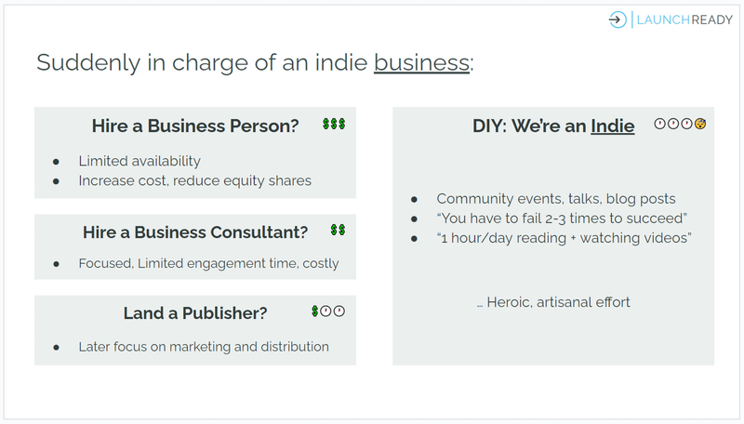
Task: Click the clock icon next to the tired face emoji
Action: [686, 124]
